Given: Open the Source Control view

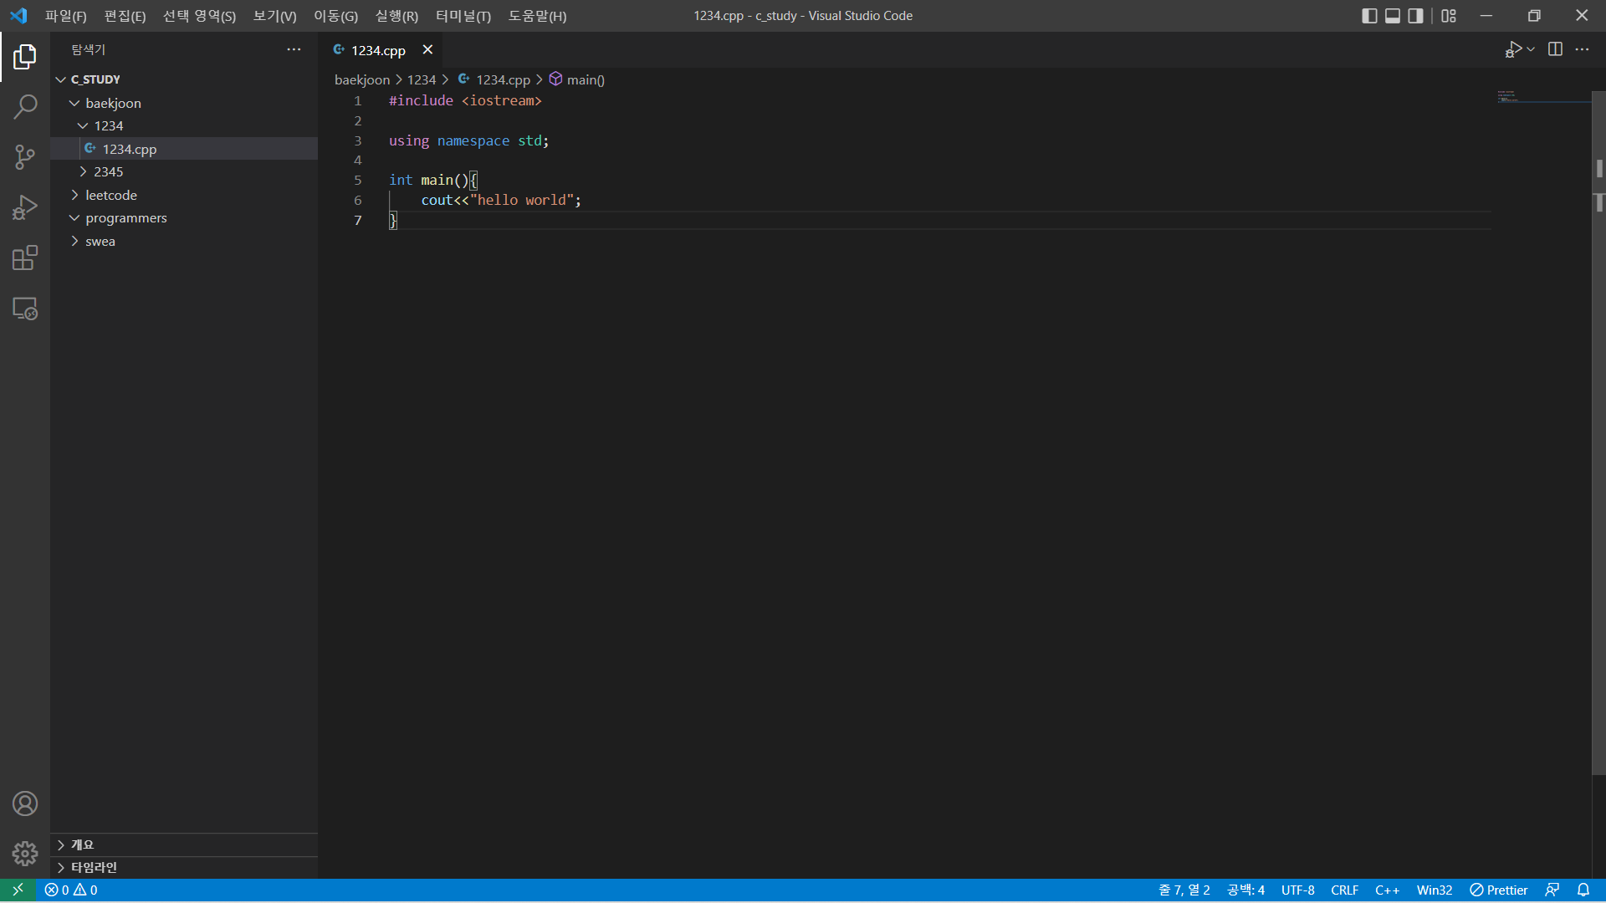Looking at the screenshot, I should click(25, 157).
